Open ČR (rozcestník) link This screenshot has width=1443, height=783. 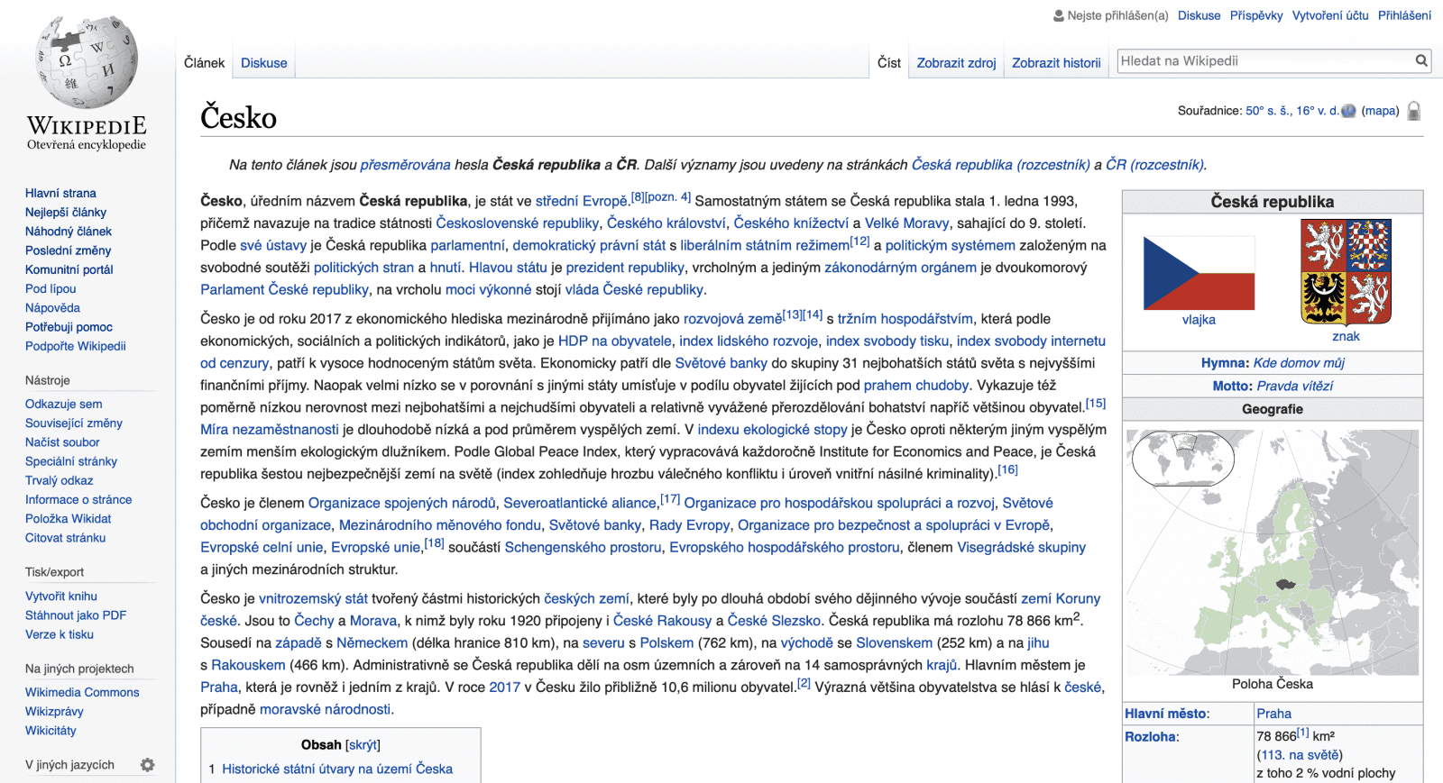[x=1156, y=165]
